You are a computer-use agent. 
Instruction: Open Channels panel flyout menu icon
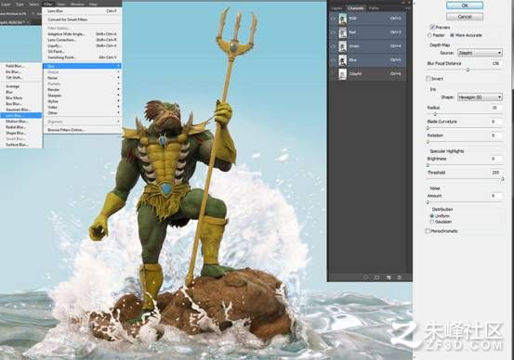click(x=408, y=7)
